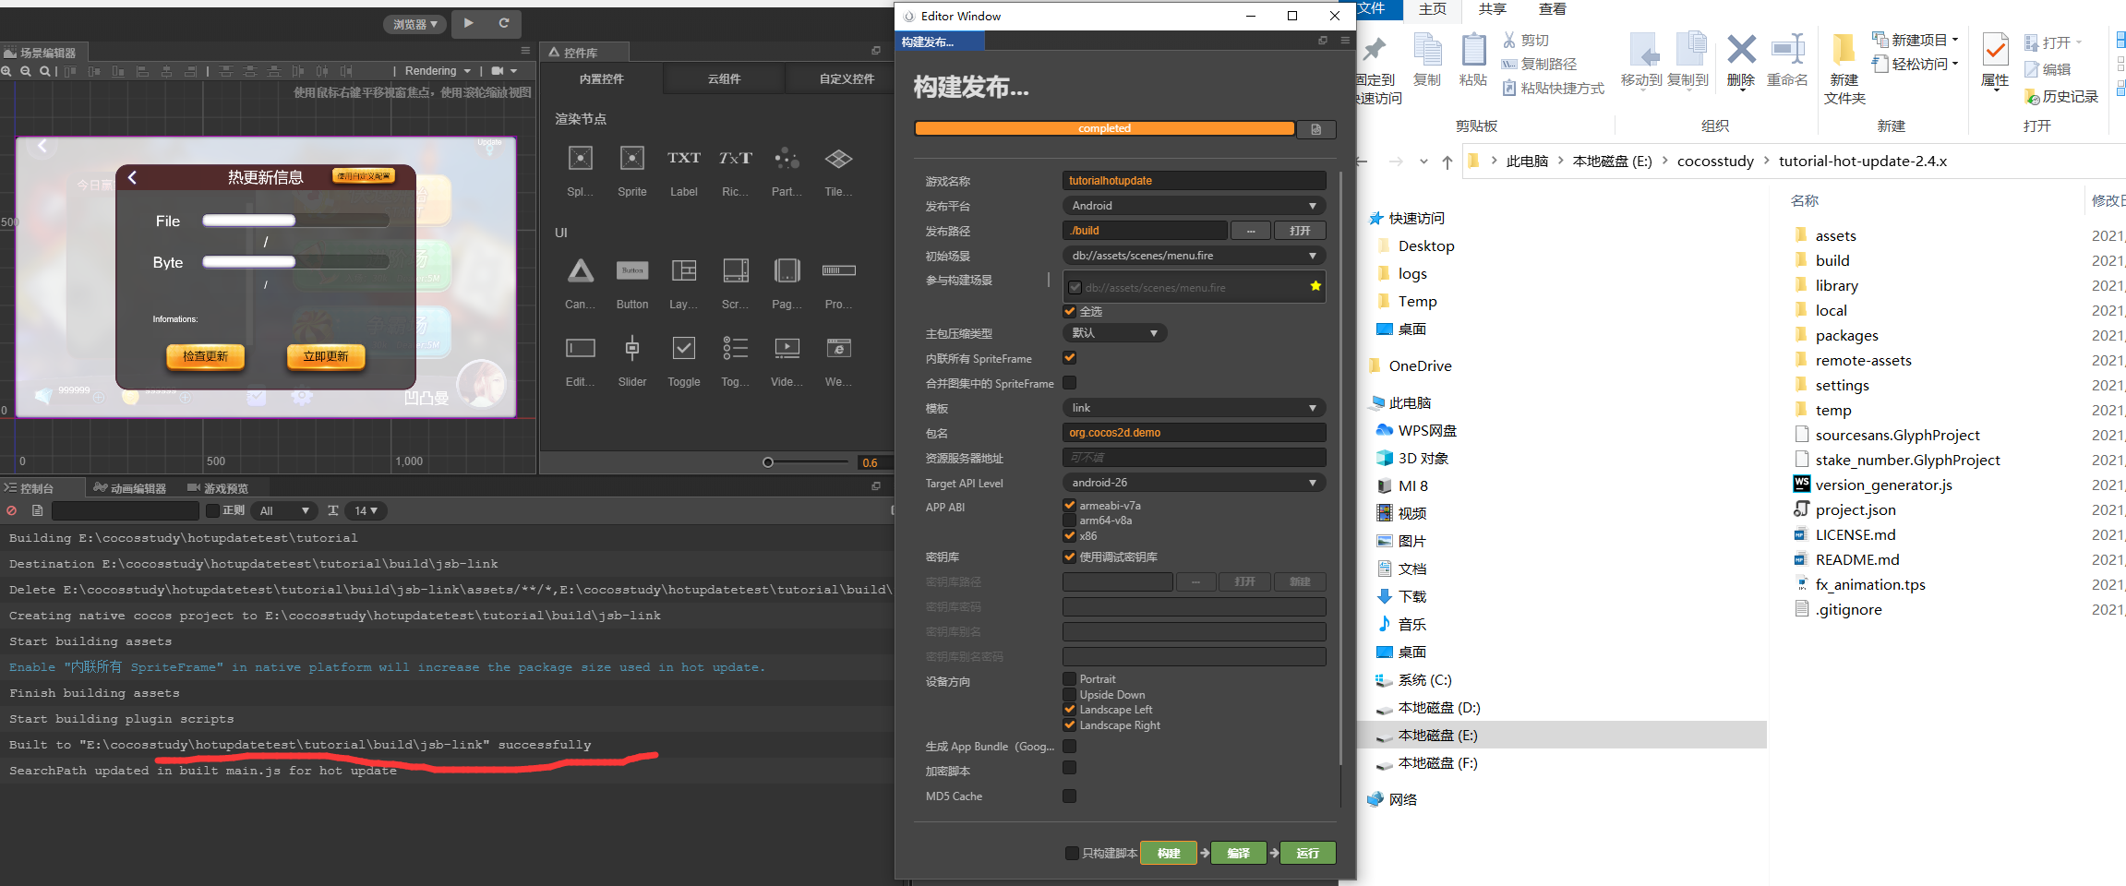Image resolution: width=2126 pixels, height=886 pixels.
Task: Click the 包名 org.cocos2d.demo input field
Action: coord(1195,433)
